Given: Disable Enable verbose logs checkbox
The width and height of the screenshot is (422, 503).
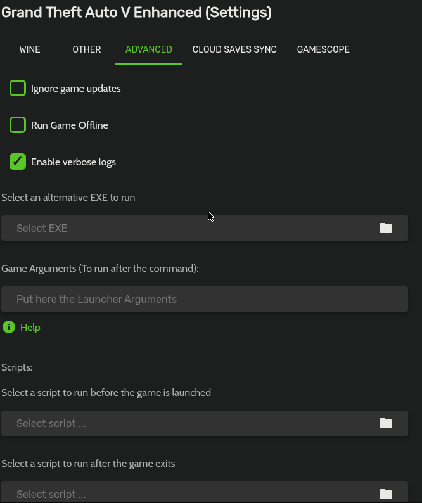Looking at the screenshot, I should 18,162.
